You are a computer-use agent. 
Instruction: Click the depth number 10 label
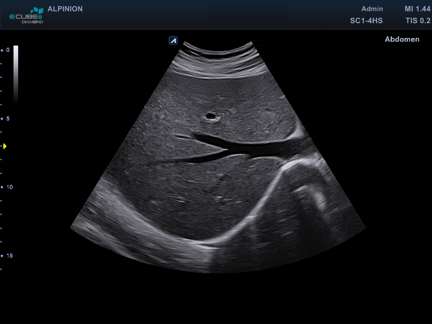[x=9, y=187]
